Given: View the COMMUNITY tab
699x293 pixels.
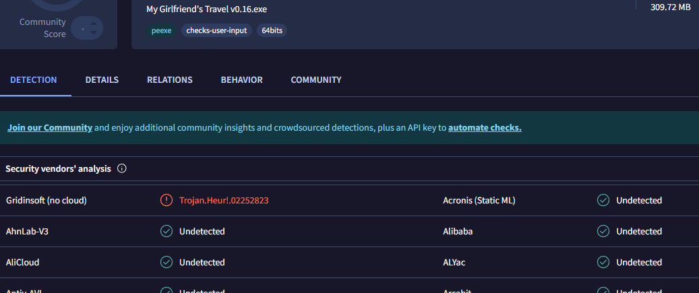Looking at the screenshot, I should click(x=316, y=79).
